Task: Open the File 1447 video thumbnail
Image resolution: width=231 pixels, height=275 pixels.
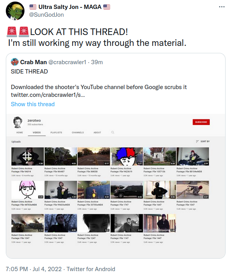Action: point(160,223)
